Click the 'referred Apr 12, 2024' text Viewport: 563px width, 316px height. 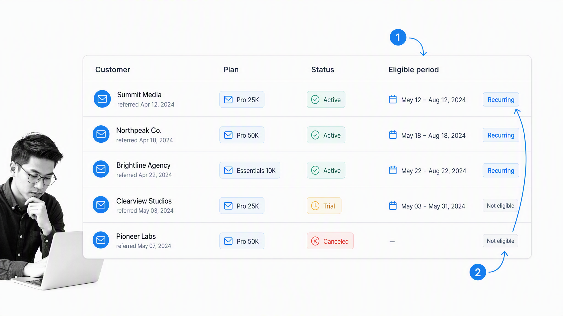pos(146,105)
